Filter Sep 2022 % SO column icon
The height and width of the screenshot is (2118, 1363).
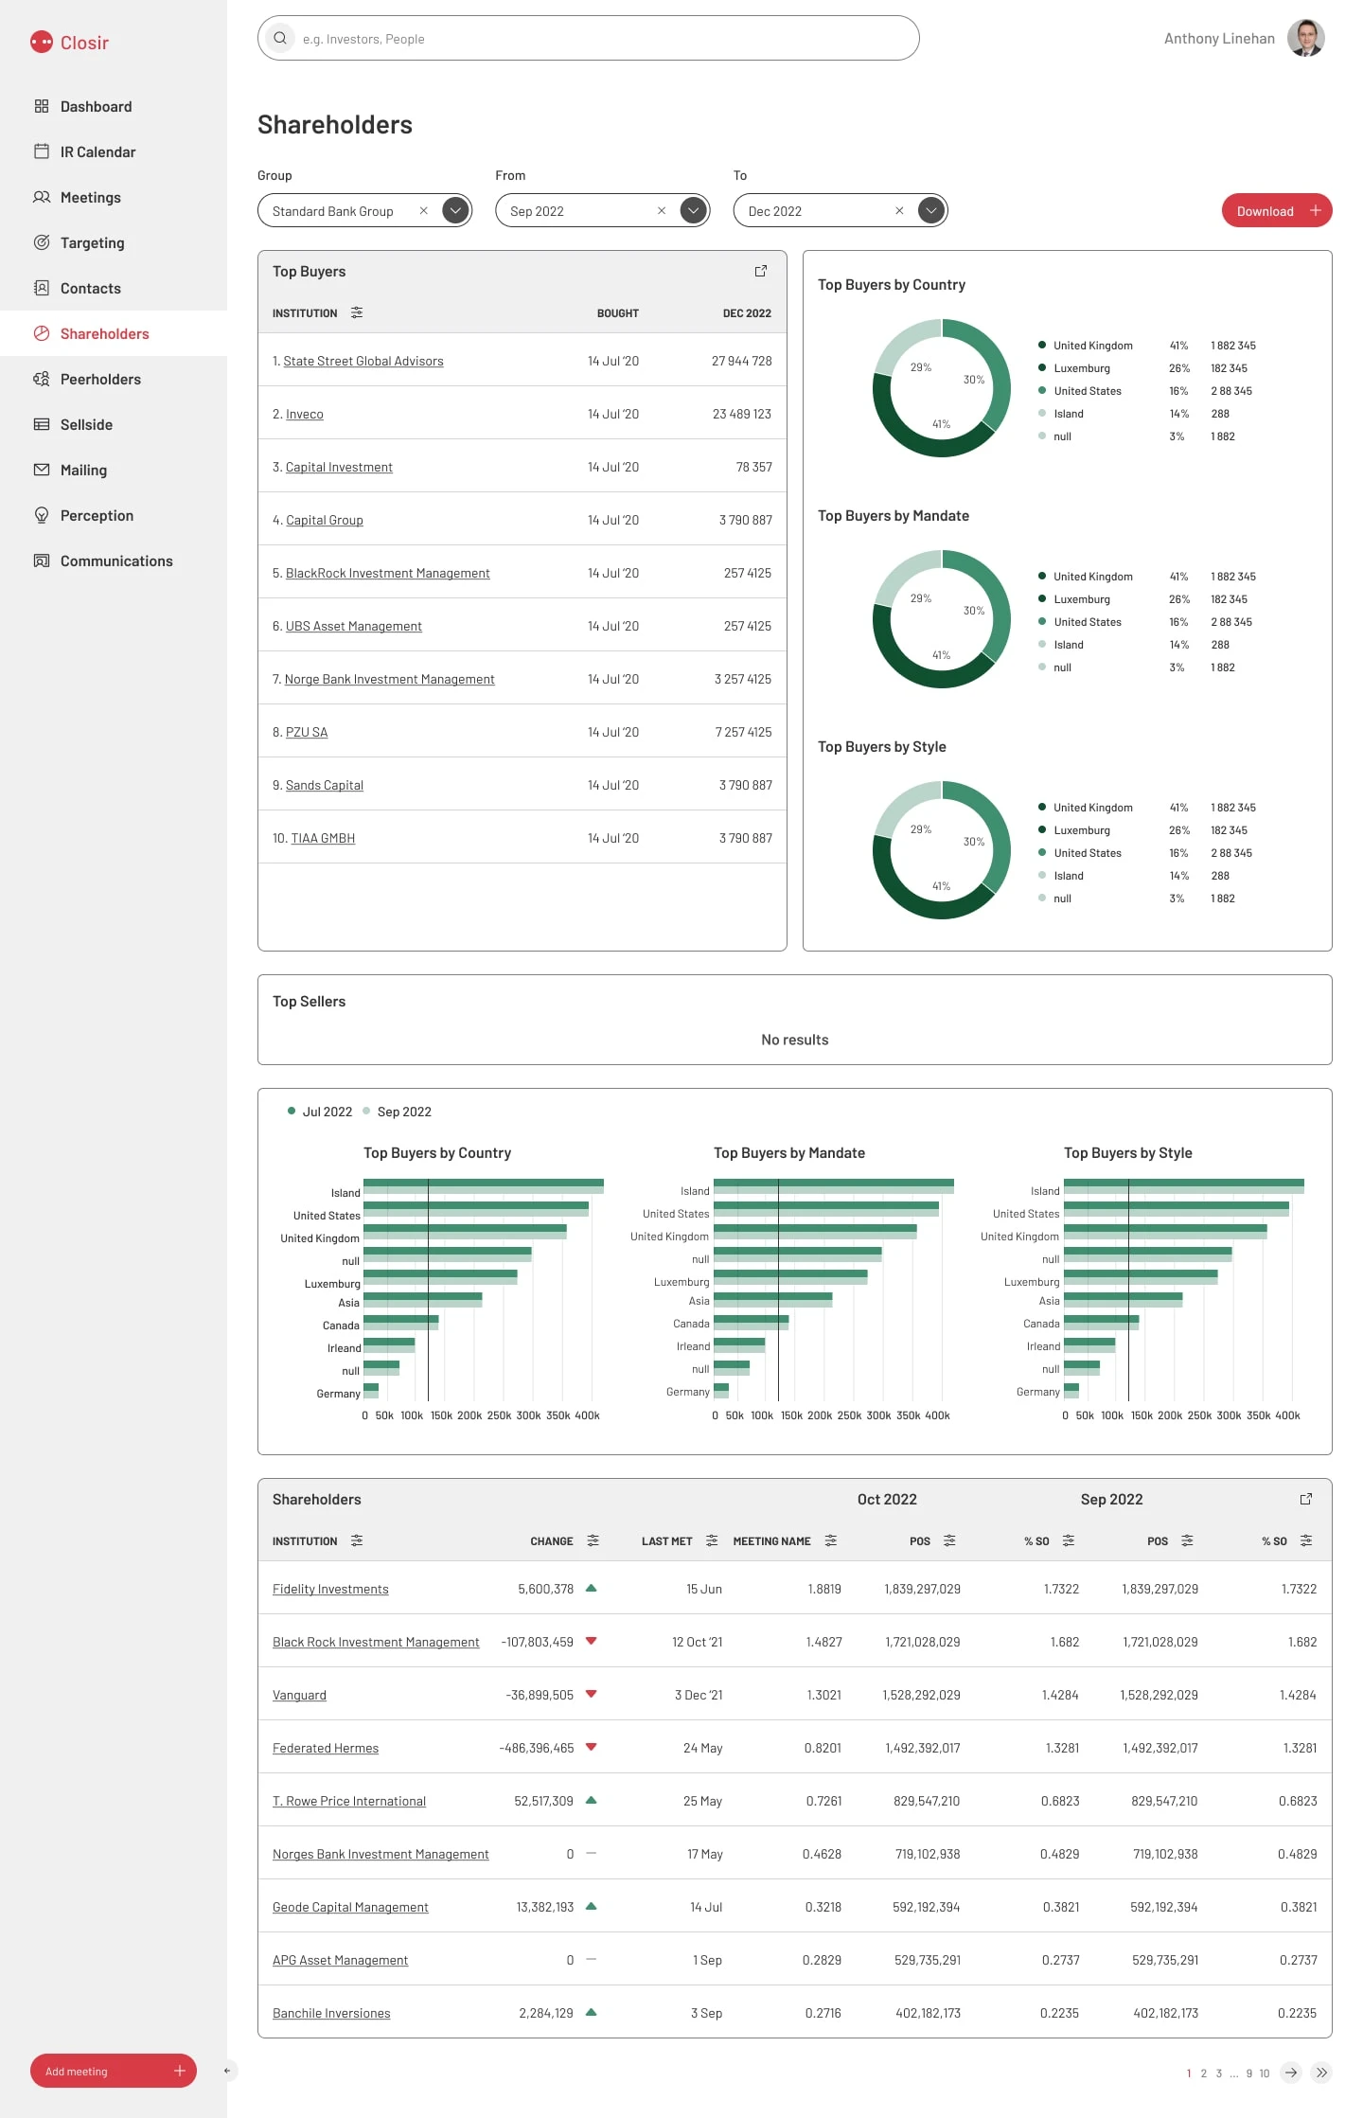[1306, 1540]
